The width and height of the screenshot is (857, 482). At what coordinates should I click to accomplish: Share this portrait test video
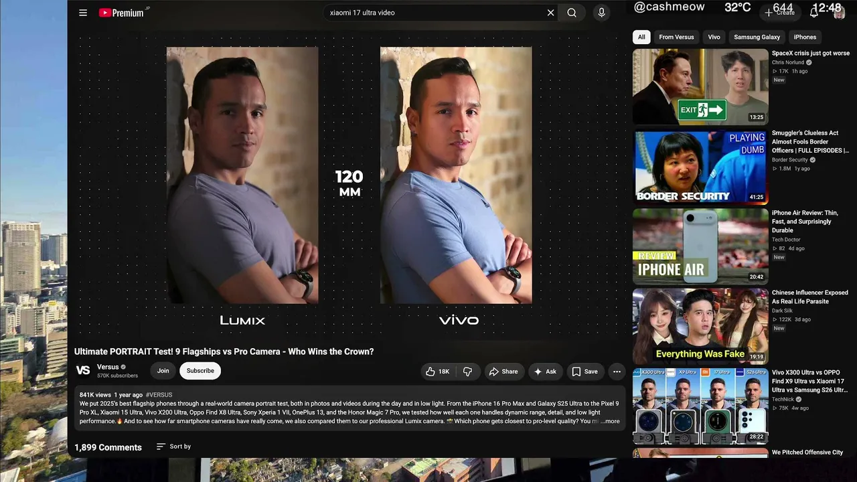pyautogui.click(x=503, y=372)
